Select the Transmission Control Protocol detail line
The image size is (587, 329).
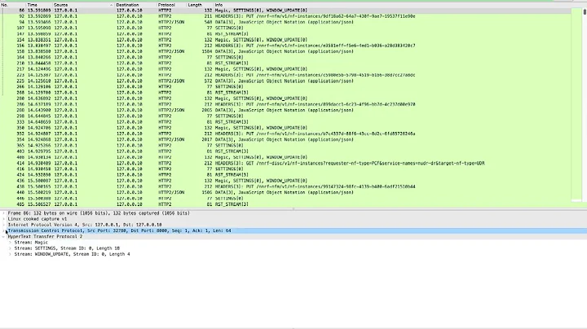pyautogui.click(x=293, y=230)
